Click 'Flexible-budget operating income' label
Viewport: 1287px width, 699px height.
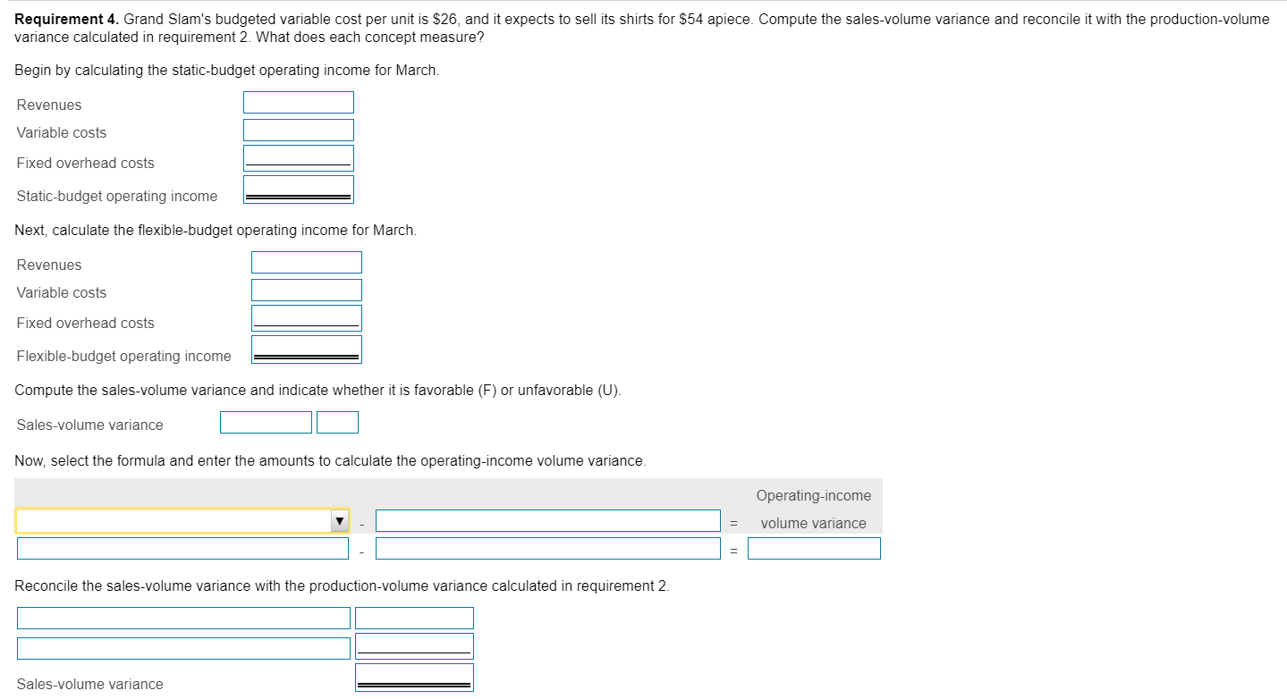pyautogui.click(x=124, y=356)
